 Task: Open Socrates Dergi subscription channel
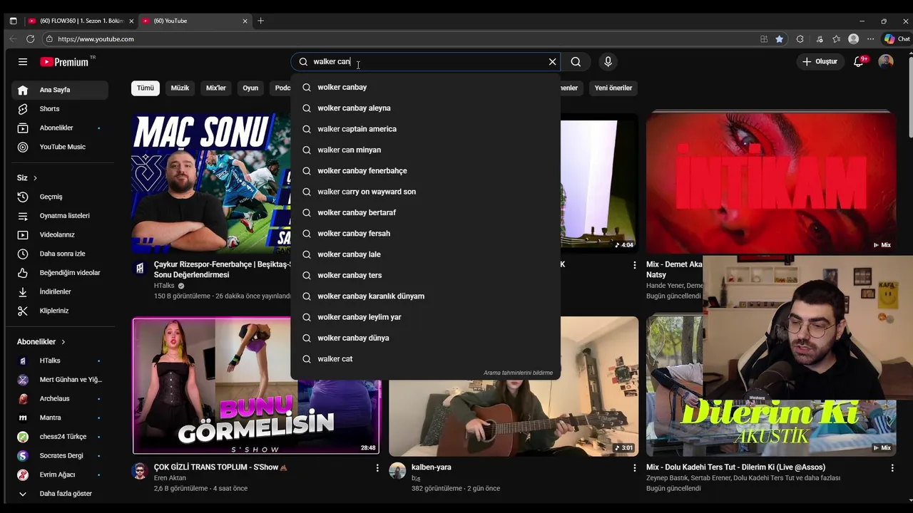click(60, 455)
